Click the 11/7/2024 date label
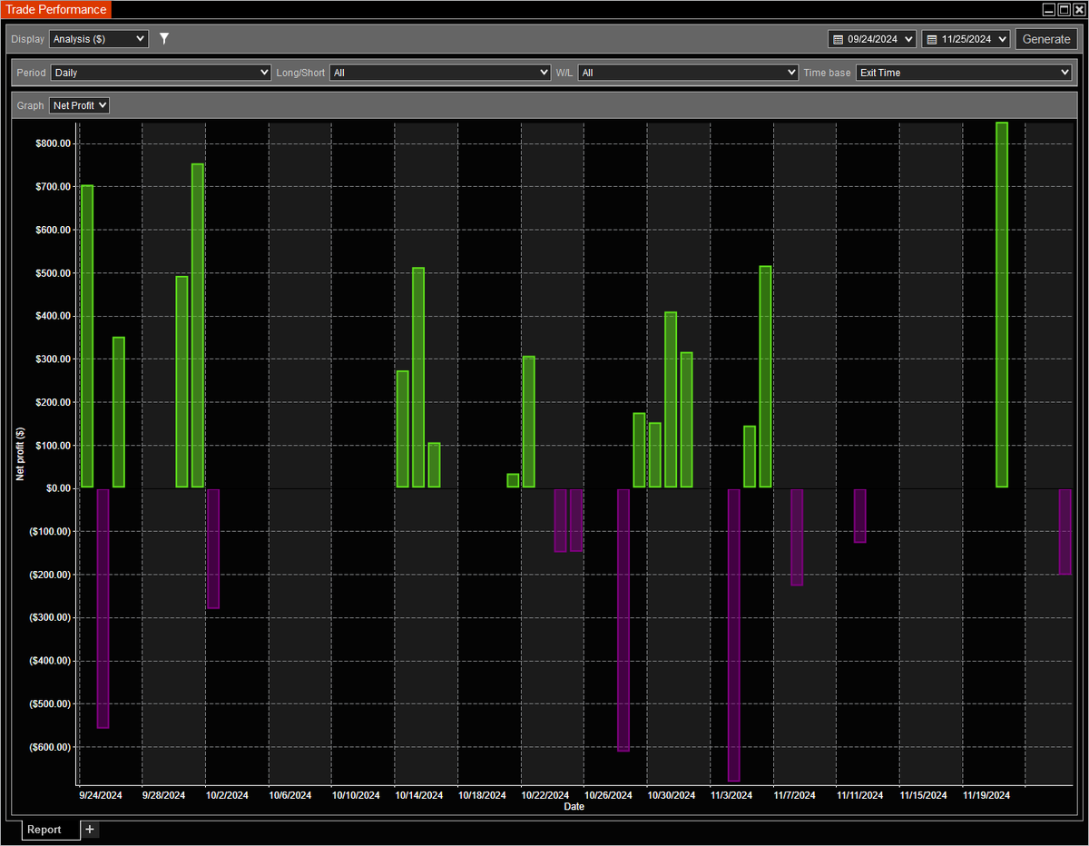Viewport: 1089px width, 846px height. 797,795
